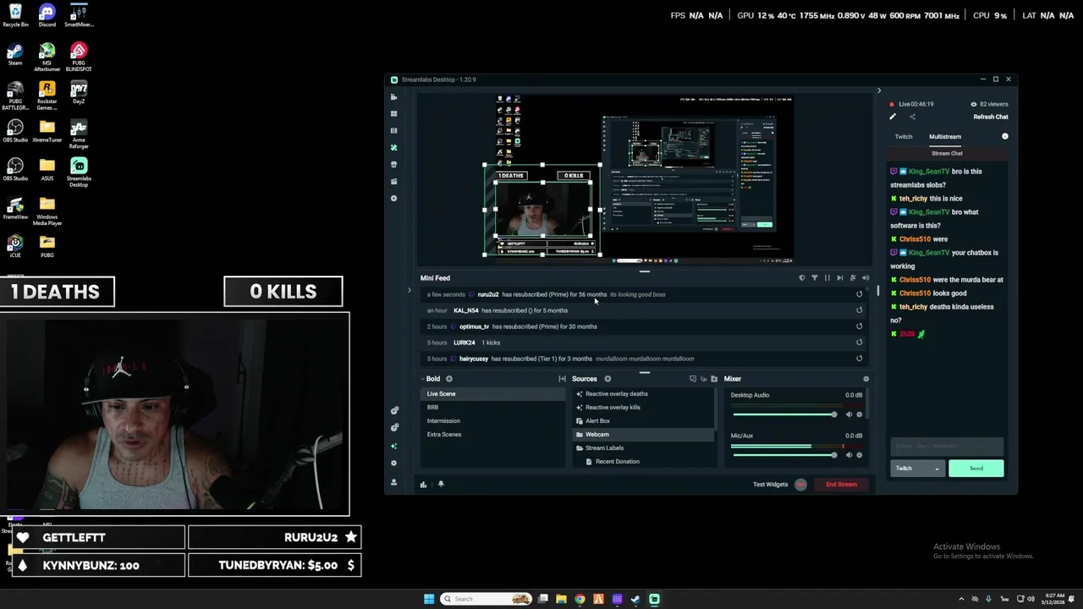Click Test Widgets
This screenshot has width=1083, height=609.
(770, 485)
